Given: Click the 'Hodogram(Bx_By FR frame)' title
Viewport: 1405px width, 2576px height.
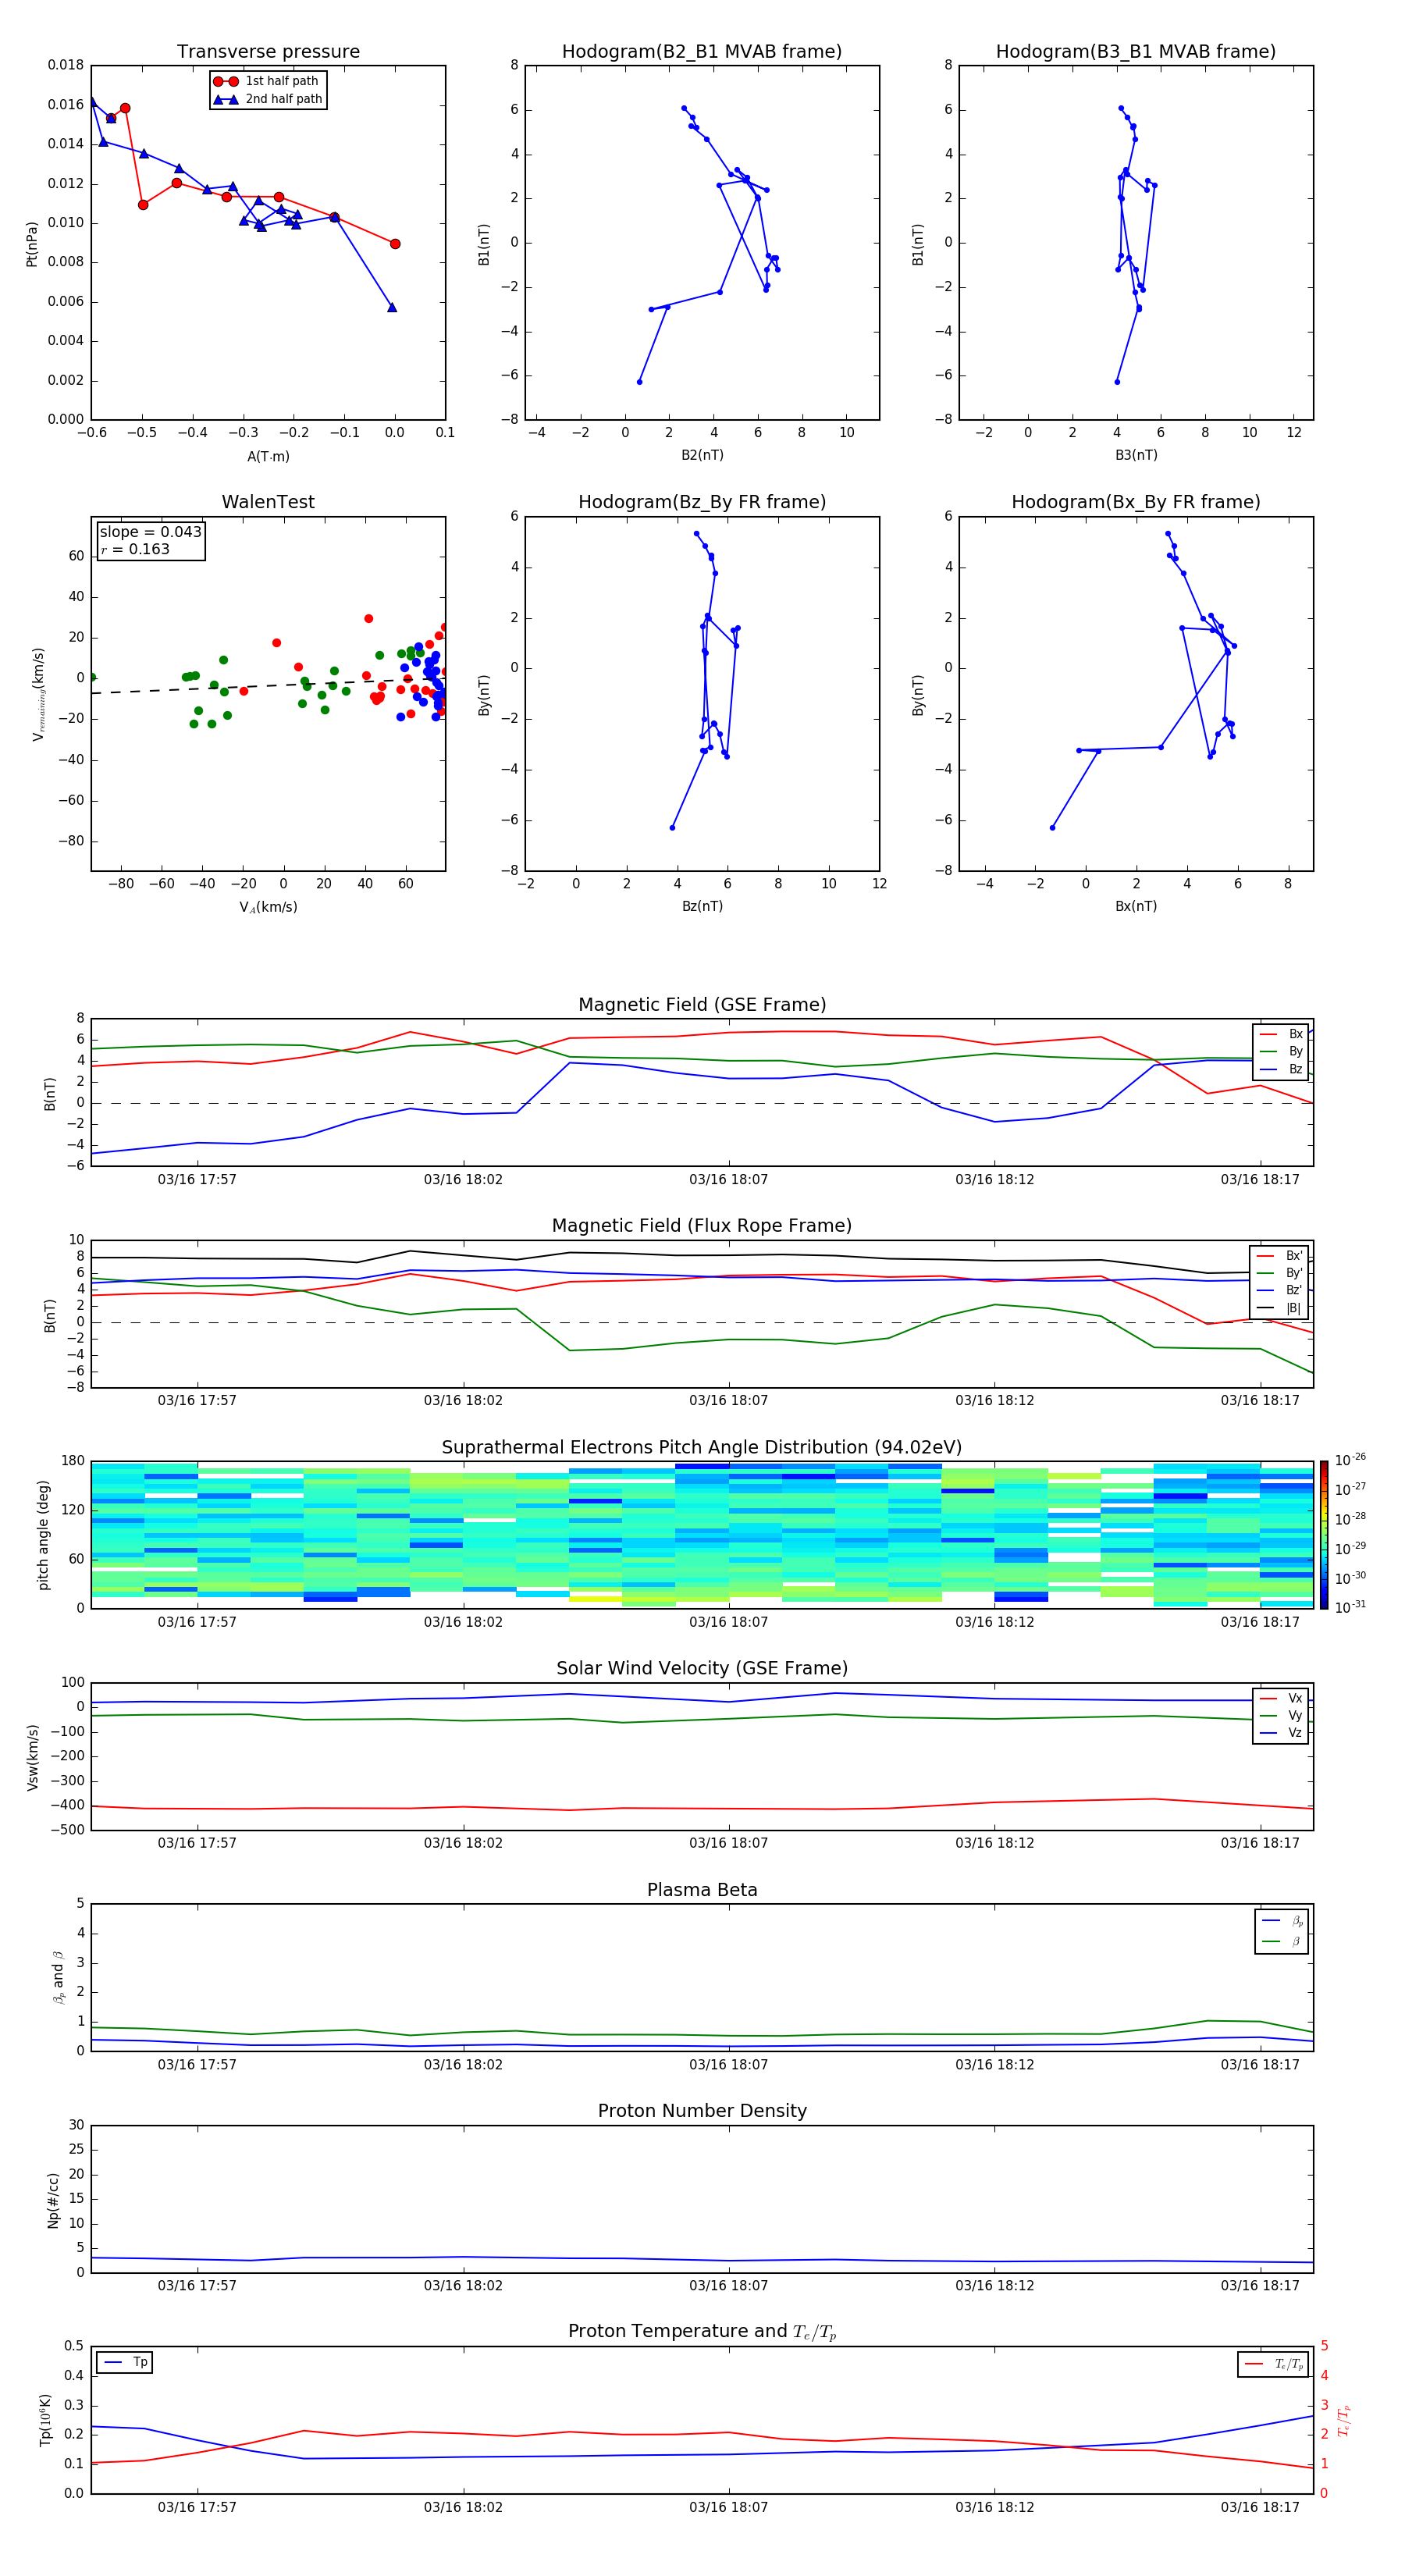Looking at the screenshot, I should tap(1136, 502).
